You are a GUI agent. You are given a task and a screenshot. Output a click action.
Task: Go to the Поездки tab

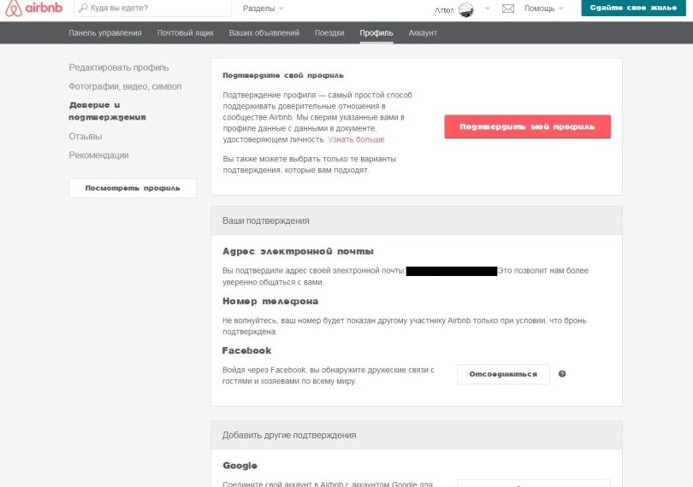coord(329,32)
